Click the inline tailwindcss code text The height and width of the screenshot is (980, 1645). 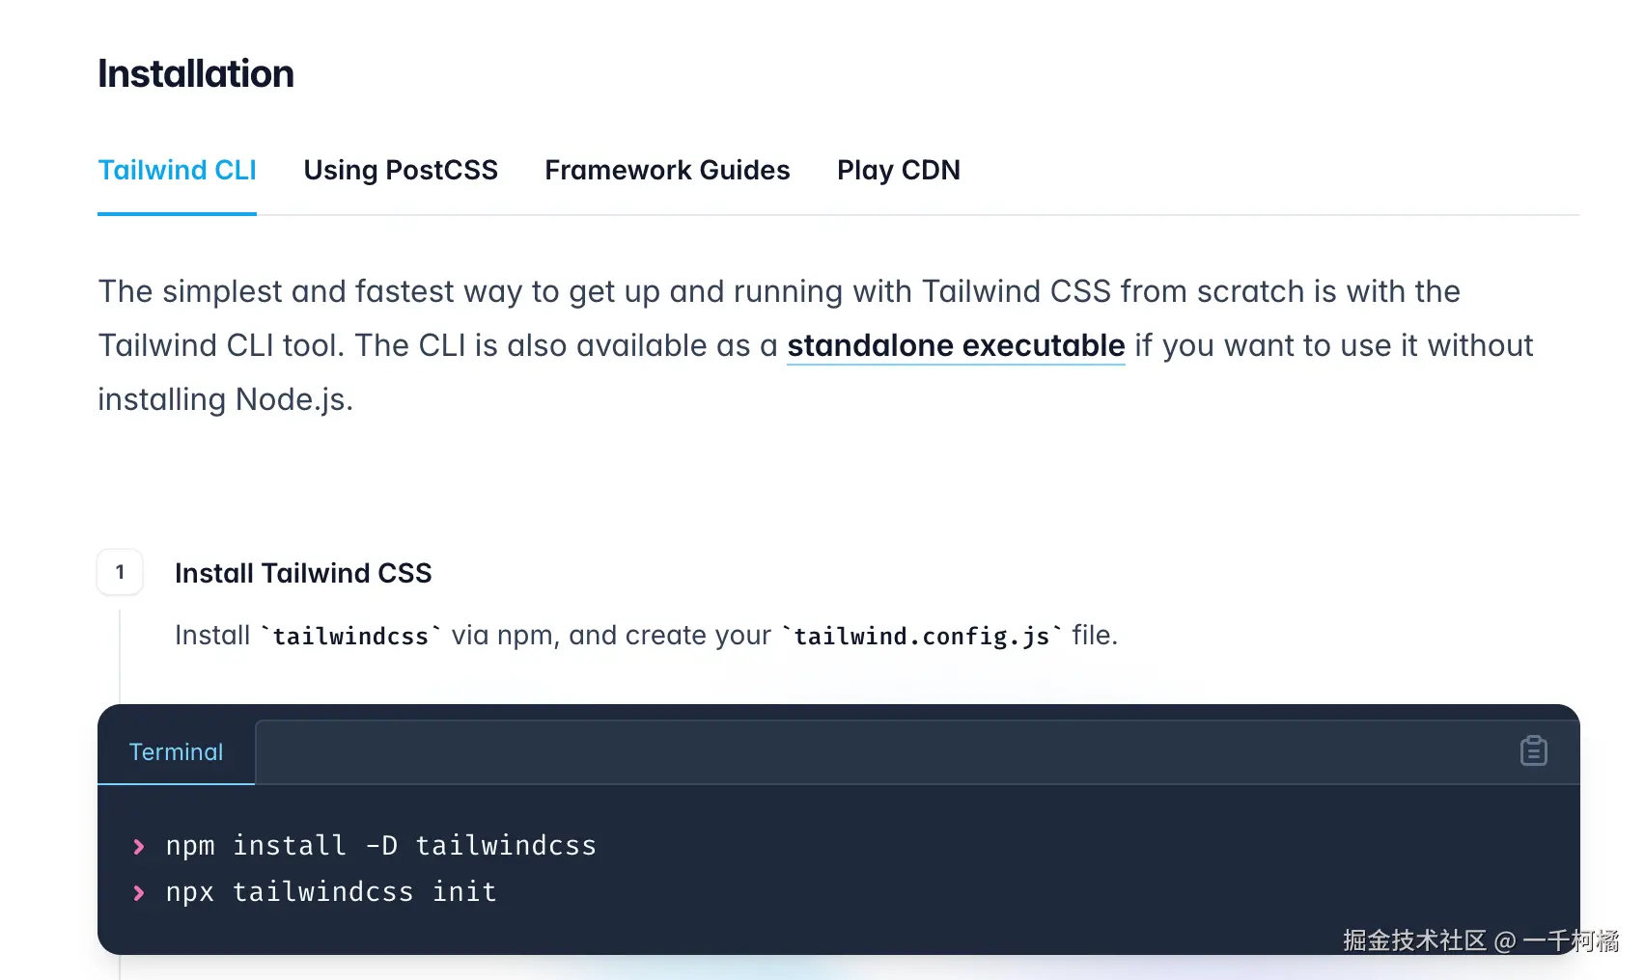tap(350, 636)
